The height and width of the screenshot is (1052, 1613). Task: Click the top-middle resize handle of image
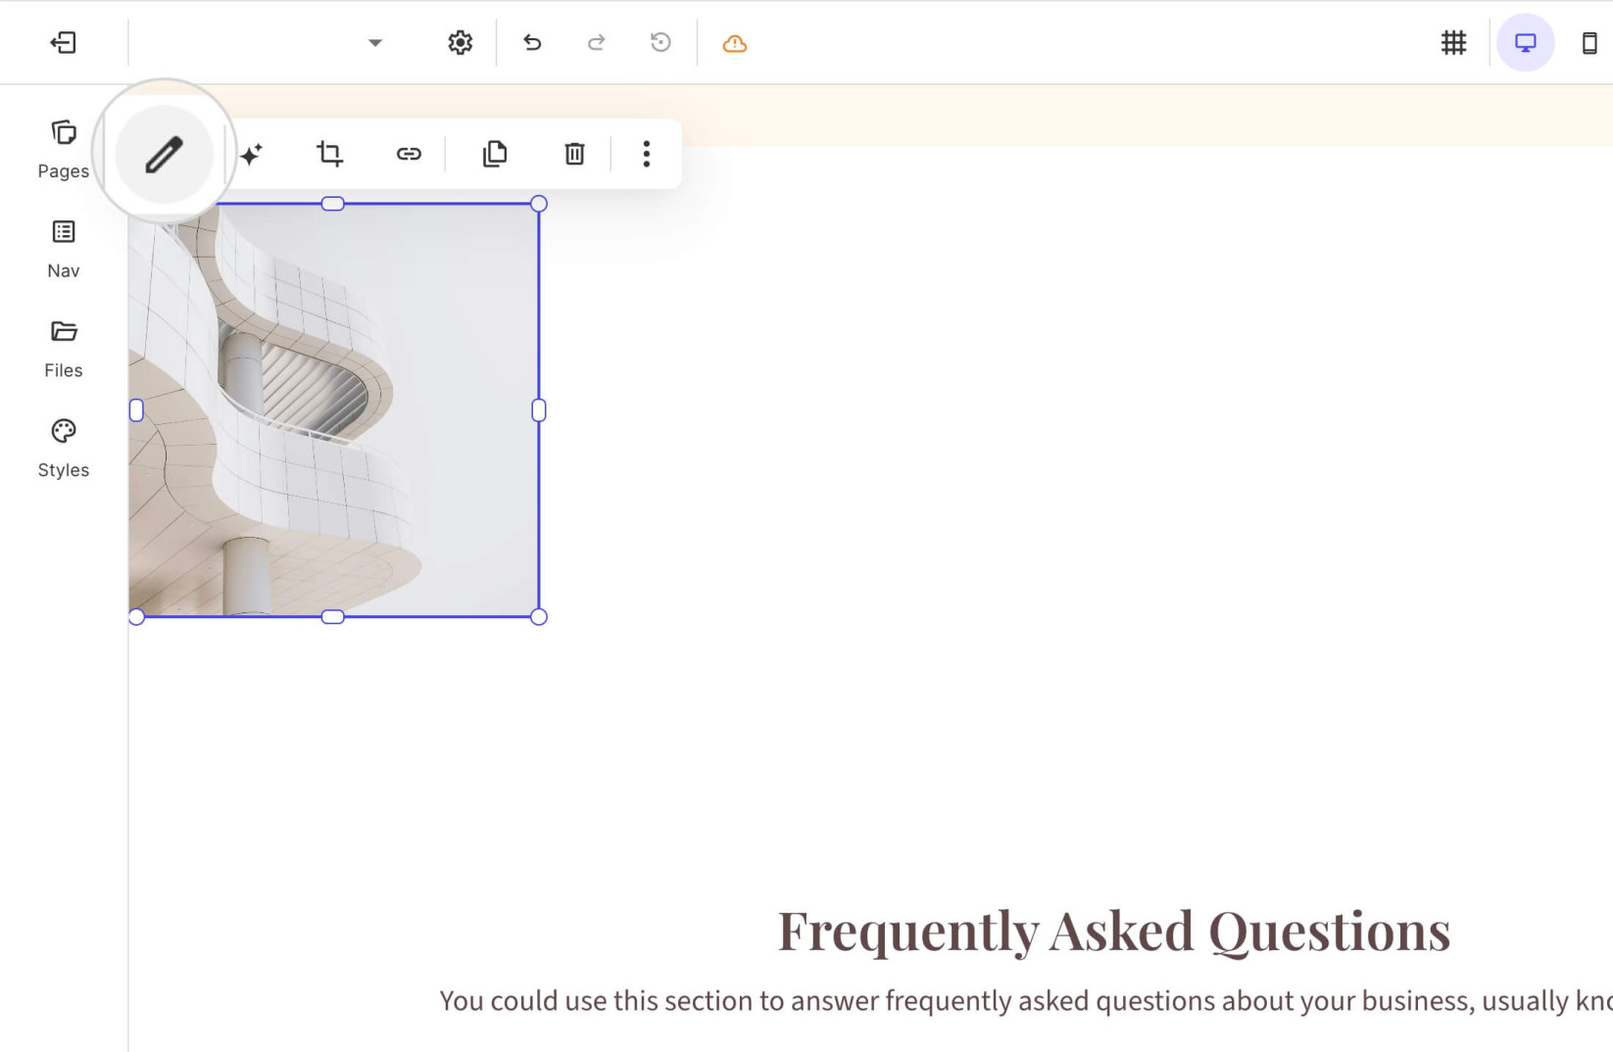coord(333,204)
